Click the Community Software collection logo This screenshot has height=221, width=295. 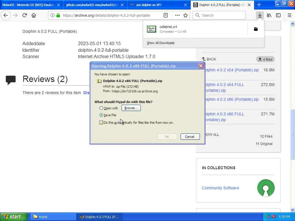point(266,188)
